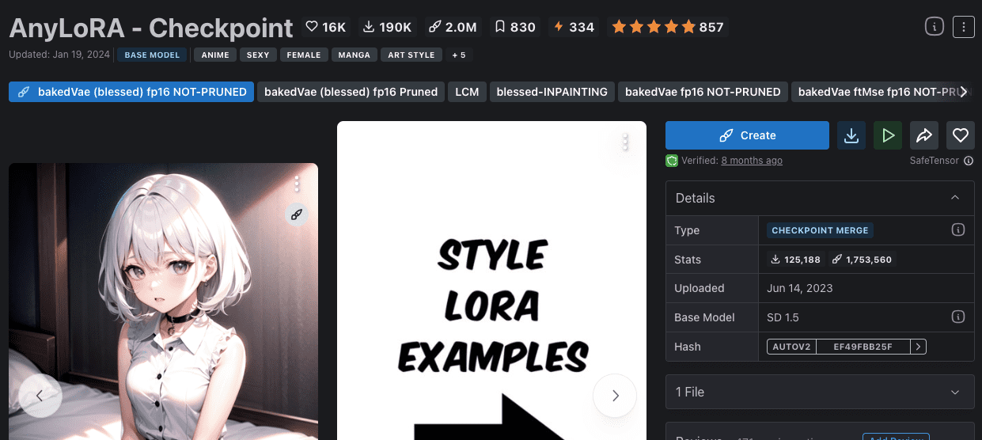This screenshot has width=982, height=440.
Task: Click the blue Create button
Action: [x=747, y=135]
